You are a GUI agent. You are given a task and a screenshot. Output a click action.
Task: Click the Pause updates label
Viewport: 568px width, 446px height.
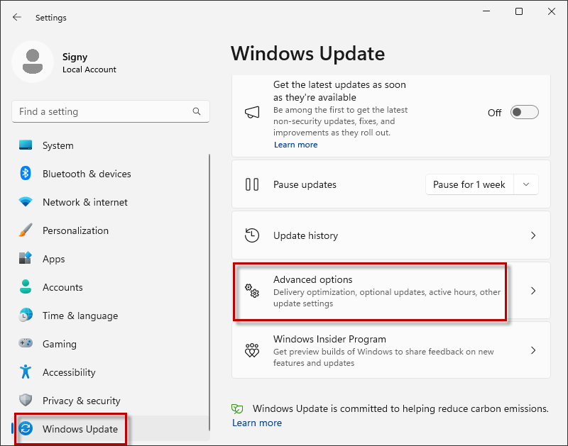305,184
